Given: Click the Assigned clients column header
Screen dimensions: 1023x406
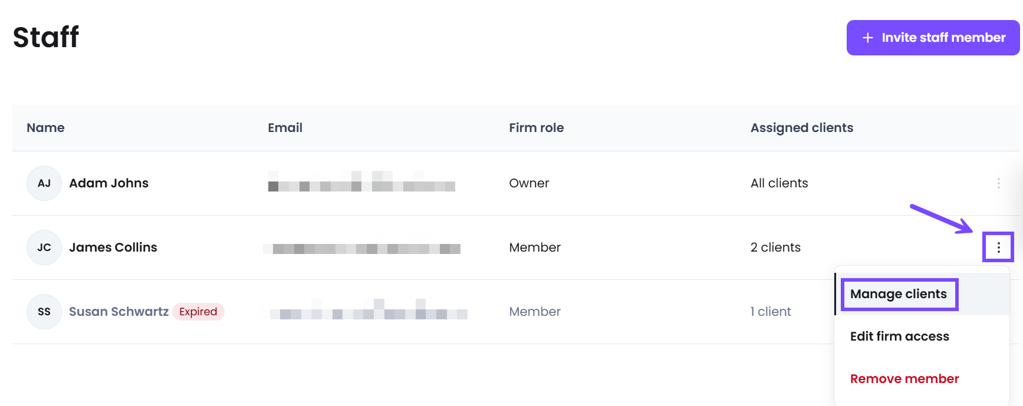Looking at the screenshot, I should [x=802, y=128].
